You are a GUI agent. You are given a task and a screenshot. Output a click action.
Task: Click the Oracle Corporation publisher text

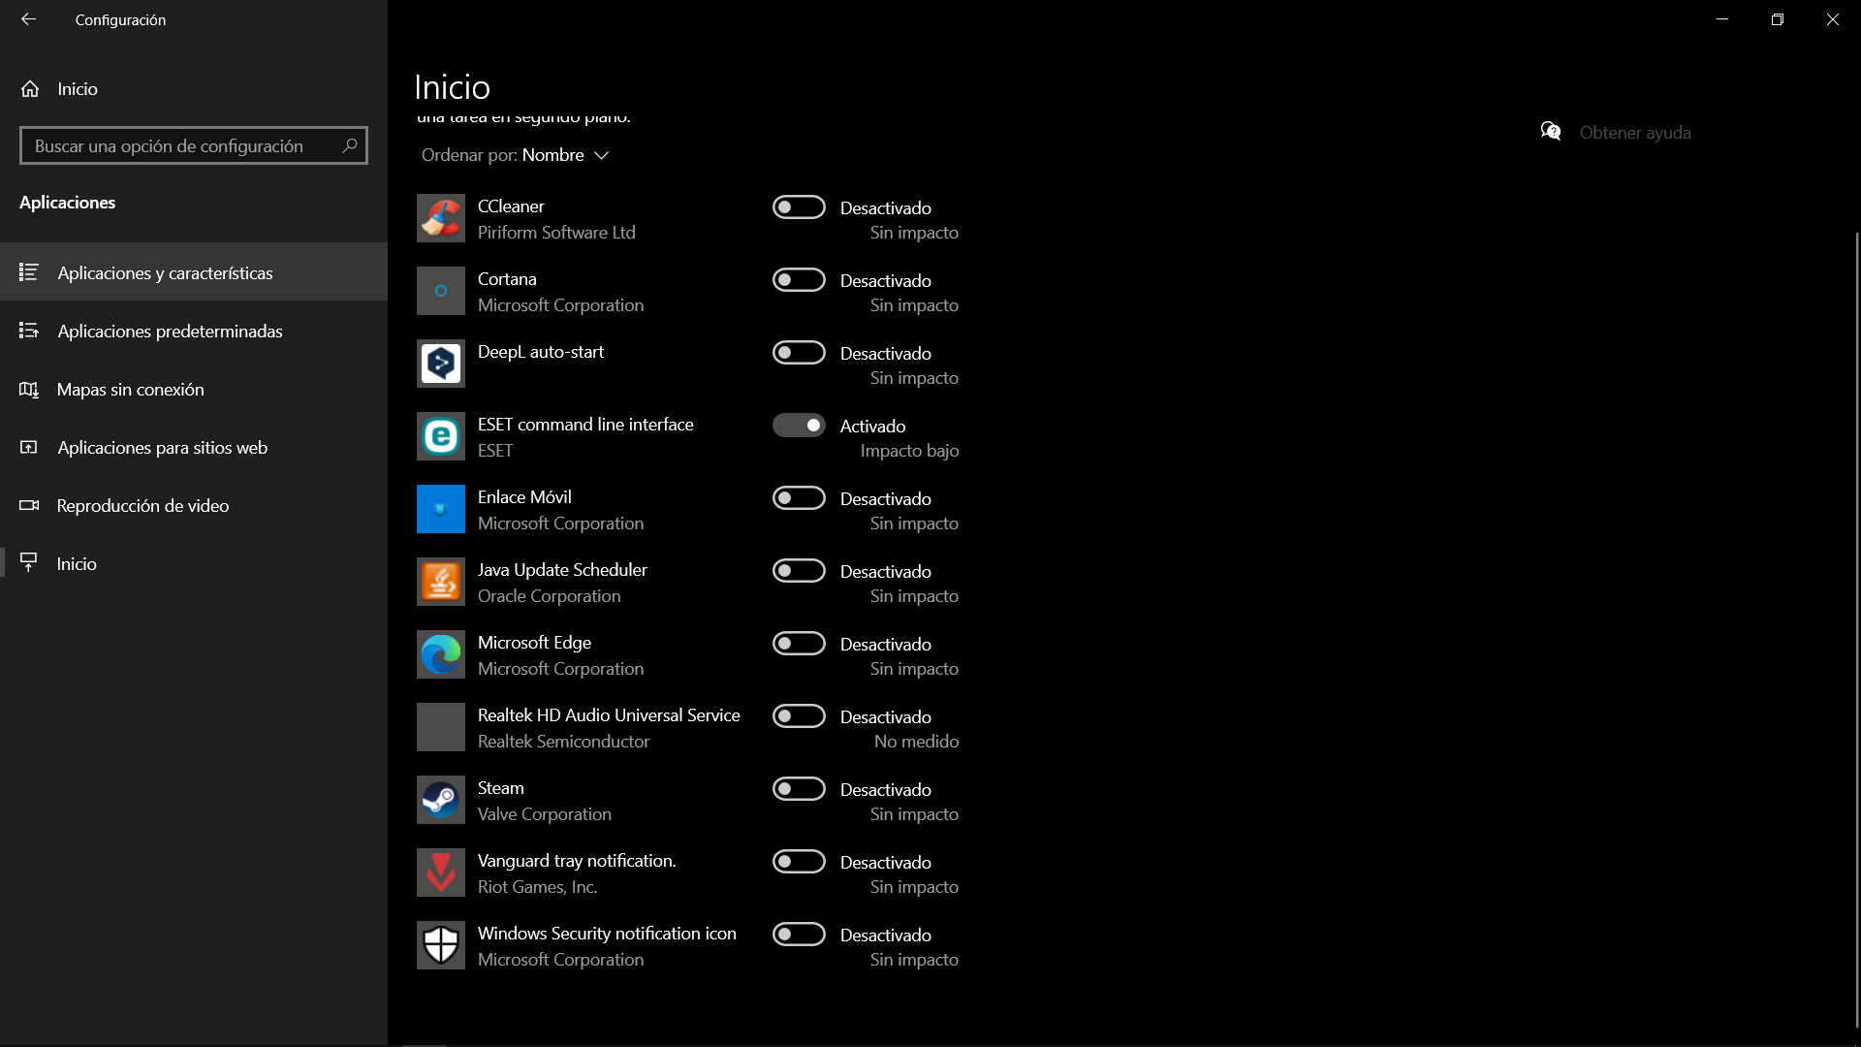click(x=549, y=596)
